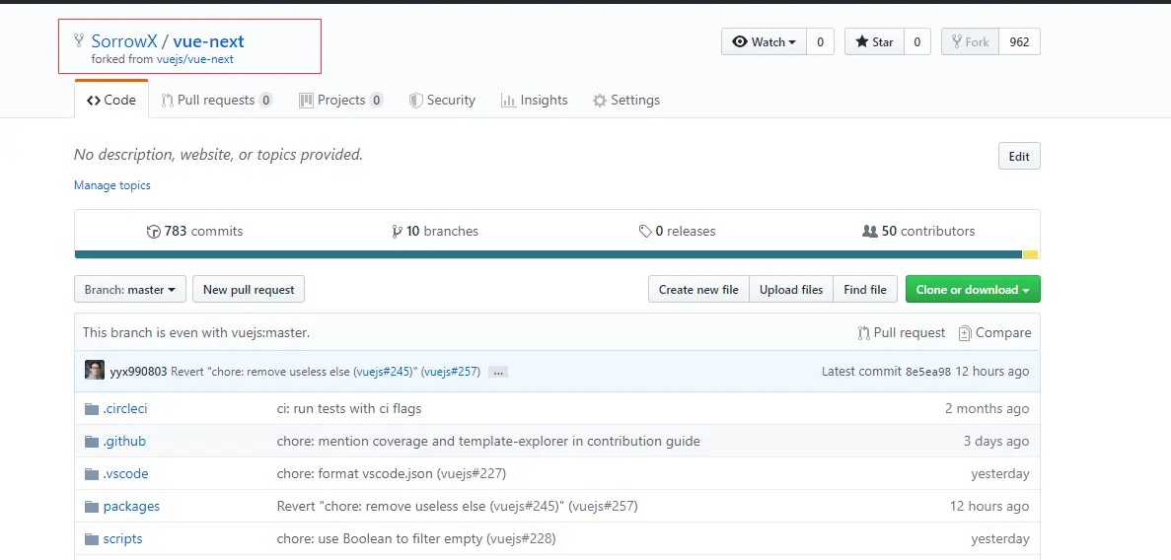1171x560 pixels.
Task: Click the watchers count 0
Action: pyautogui.click(x=820, y=41)
